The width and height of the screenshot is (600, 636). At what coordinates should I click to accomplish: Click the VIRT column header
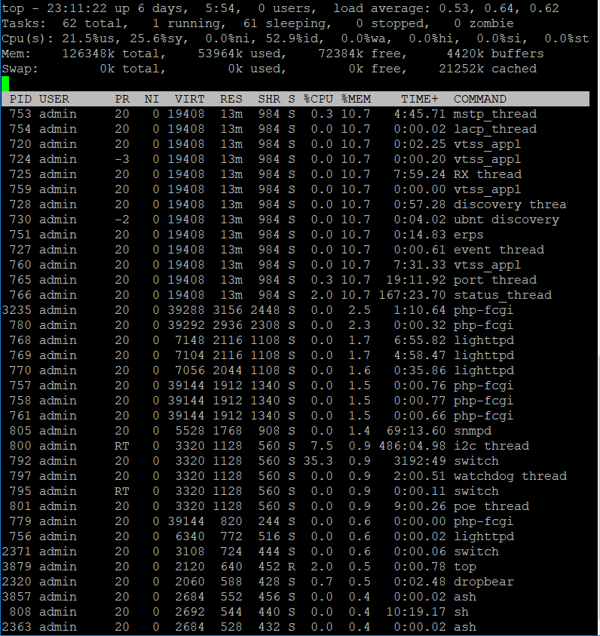(x=189, y=99)
